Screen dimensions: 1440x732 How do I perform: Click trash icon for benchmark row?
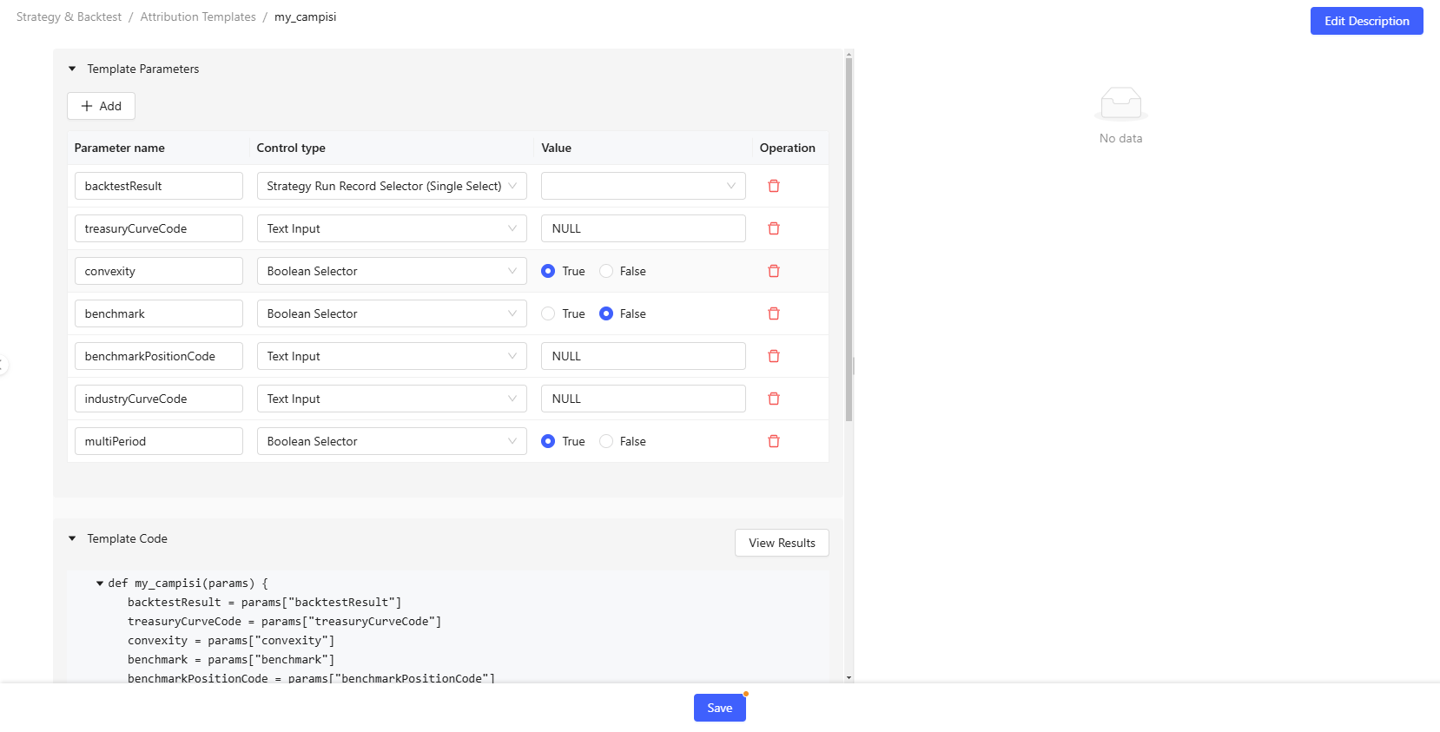773,313
